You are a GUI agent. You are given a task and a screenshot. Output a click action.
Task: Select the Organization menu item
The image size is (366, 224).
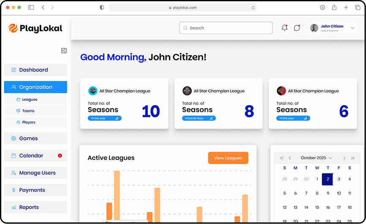[x=36, y=87]
